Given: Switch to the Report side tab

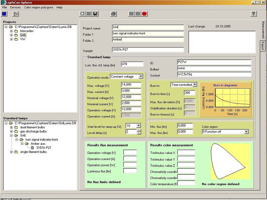Looking at the screenshot, I should 263,45.
